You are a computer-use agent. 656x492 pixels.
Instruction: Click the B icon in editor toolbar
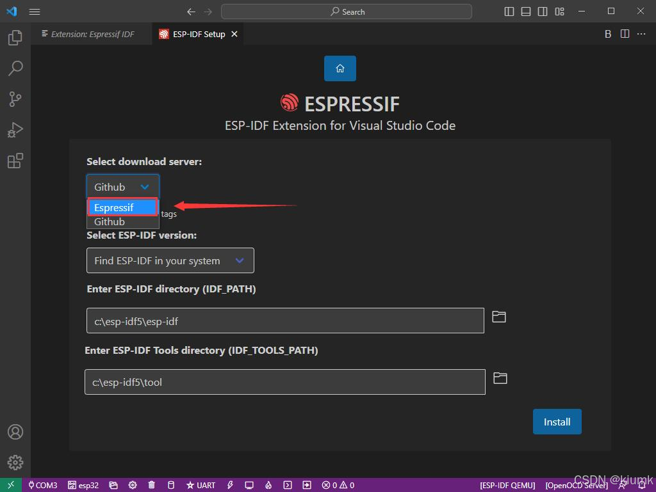608,34
